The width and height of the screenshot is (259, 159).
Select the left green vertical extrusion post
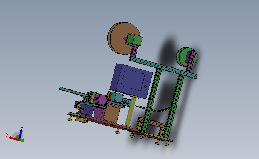click(151, 101)
